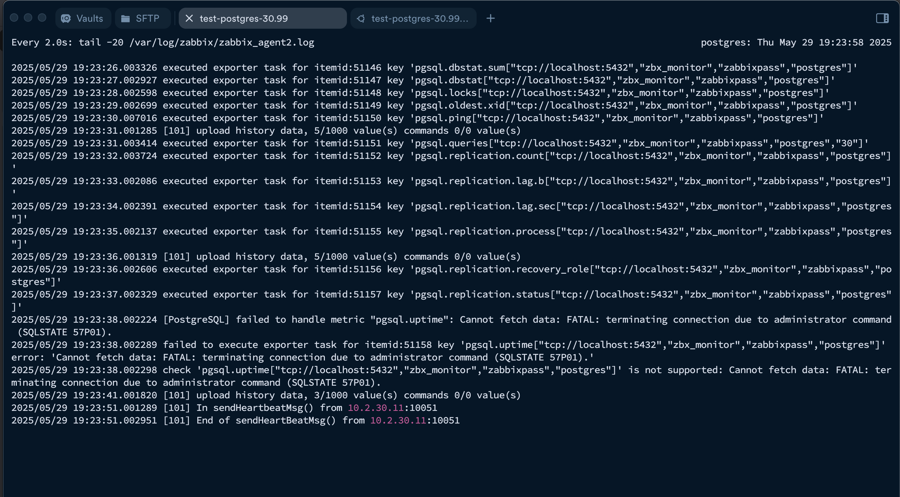Click IP 10.2.30.11 in 'End of sendHeartBeatMsg()' line
900x497 pixels.
pyautogui.click(x=398, y=420)
